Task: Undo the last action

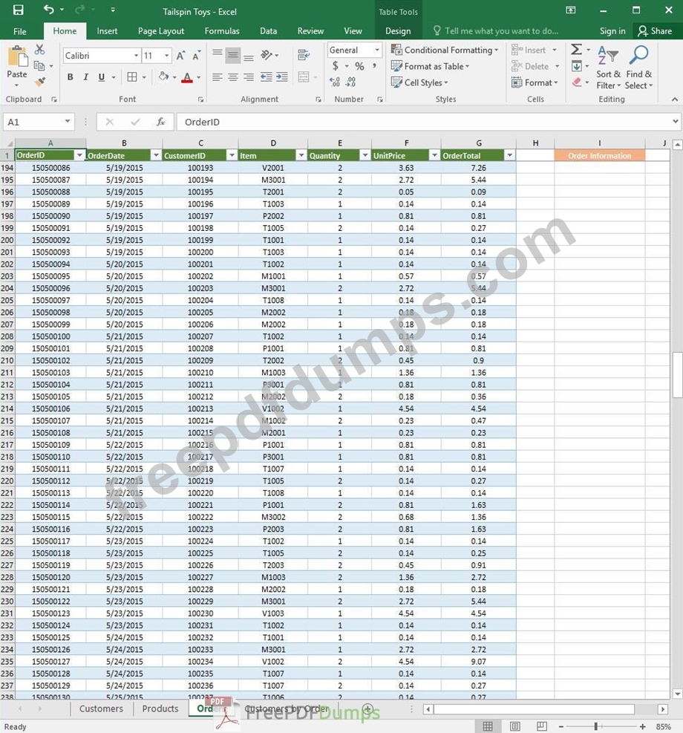Action: [x=48, y=10]
